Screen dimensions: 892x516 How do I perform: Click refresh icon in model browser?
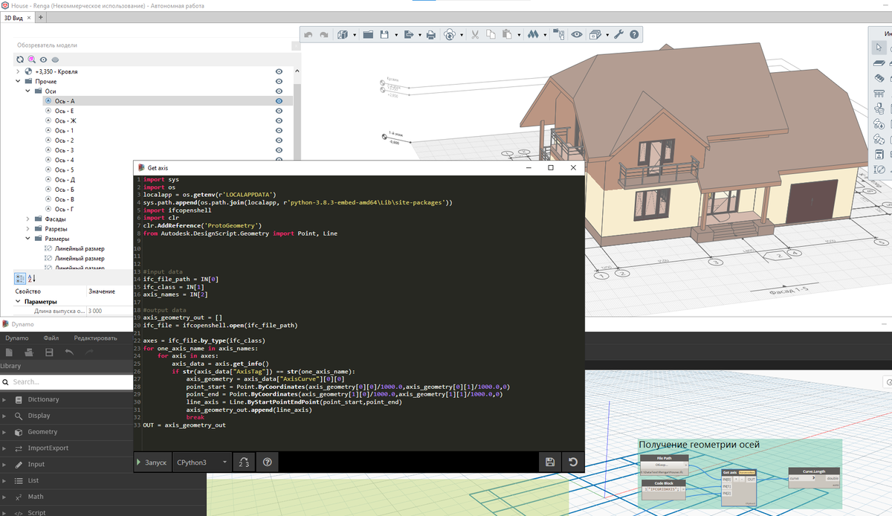[20, 59]
